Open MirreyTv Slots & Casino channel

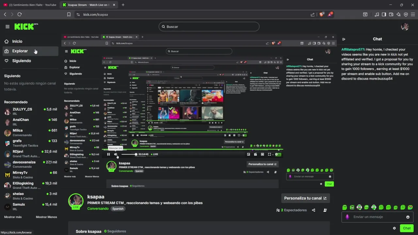pos(30,175)
